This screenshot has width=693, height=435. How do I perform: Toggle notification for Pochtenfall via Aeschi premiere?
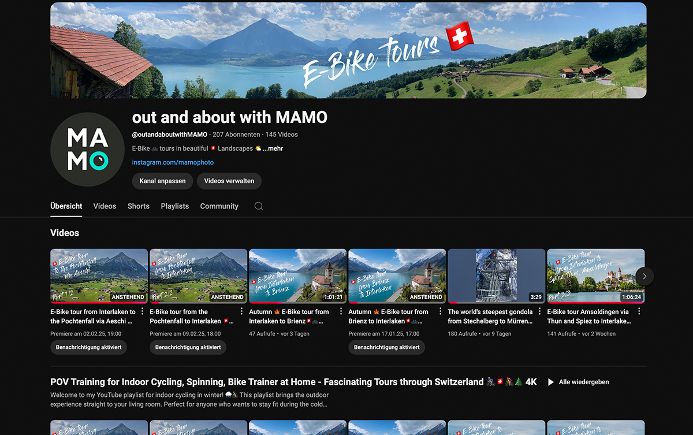[89, 347]
